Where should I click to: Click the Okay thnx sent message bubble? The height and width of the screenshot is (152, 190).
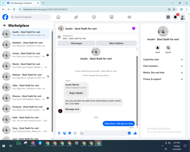(x=119, y=123)
